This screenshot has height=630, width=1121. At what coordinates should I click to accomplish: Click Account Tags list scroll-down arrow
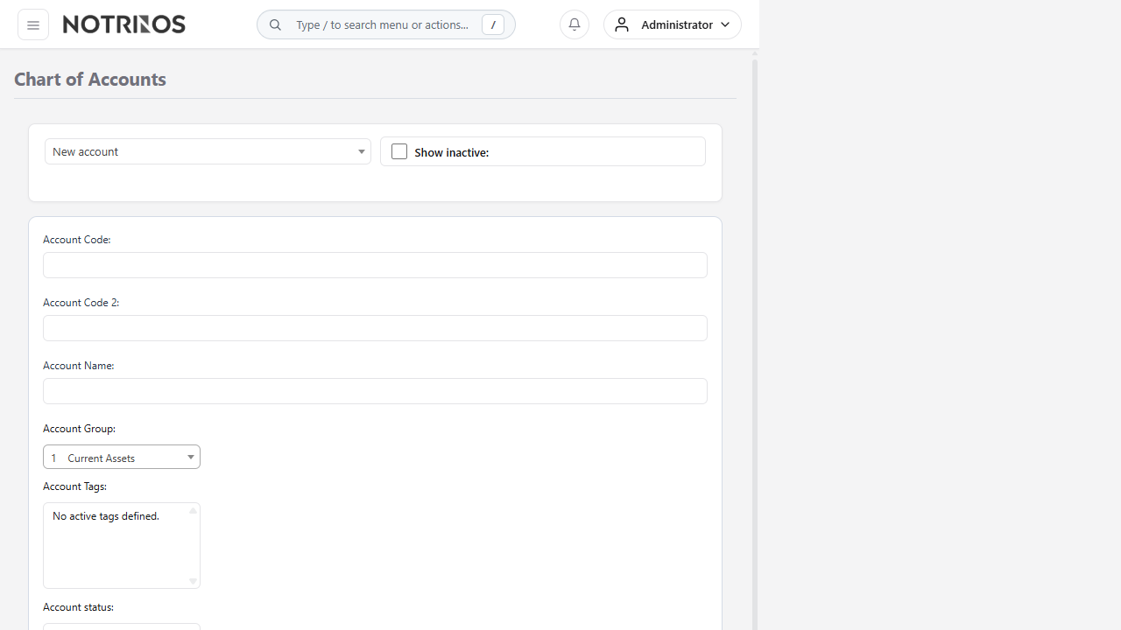point(193,581)
